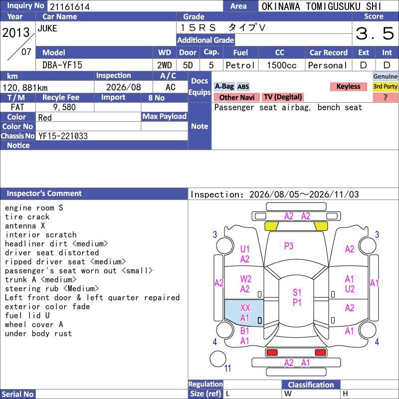Click 'headliner dirt <medium>' comment
This screenshot has height=399, width=399.
click(x=56, y=244)
